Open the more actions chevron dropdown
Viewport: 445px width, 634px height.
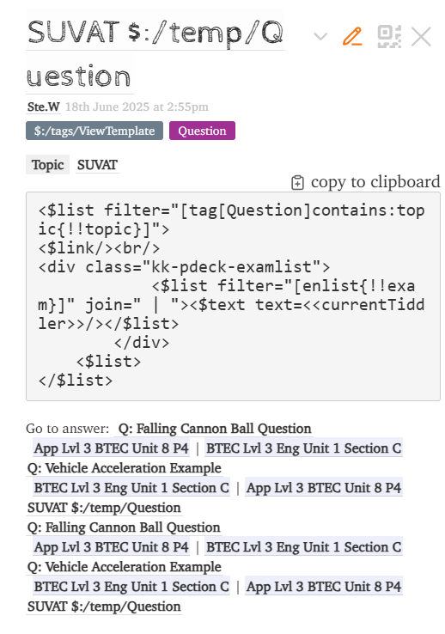point(320,37)
